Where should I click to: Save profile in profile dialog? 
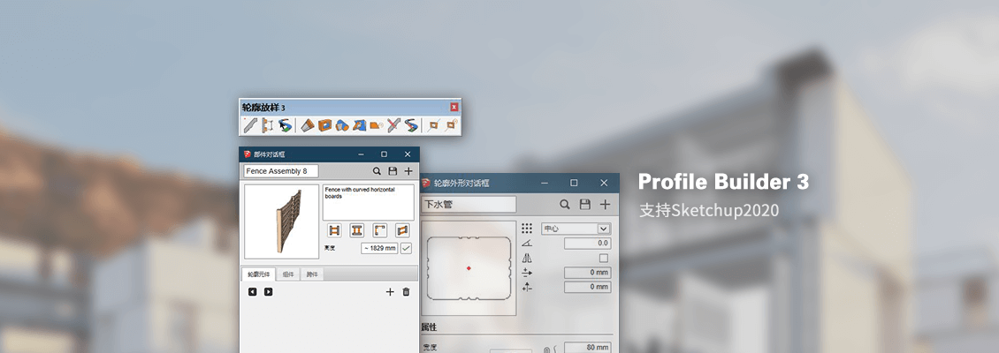585,204
